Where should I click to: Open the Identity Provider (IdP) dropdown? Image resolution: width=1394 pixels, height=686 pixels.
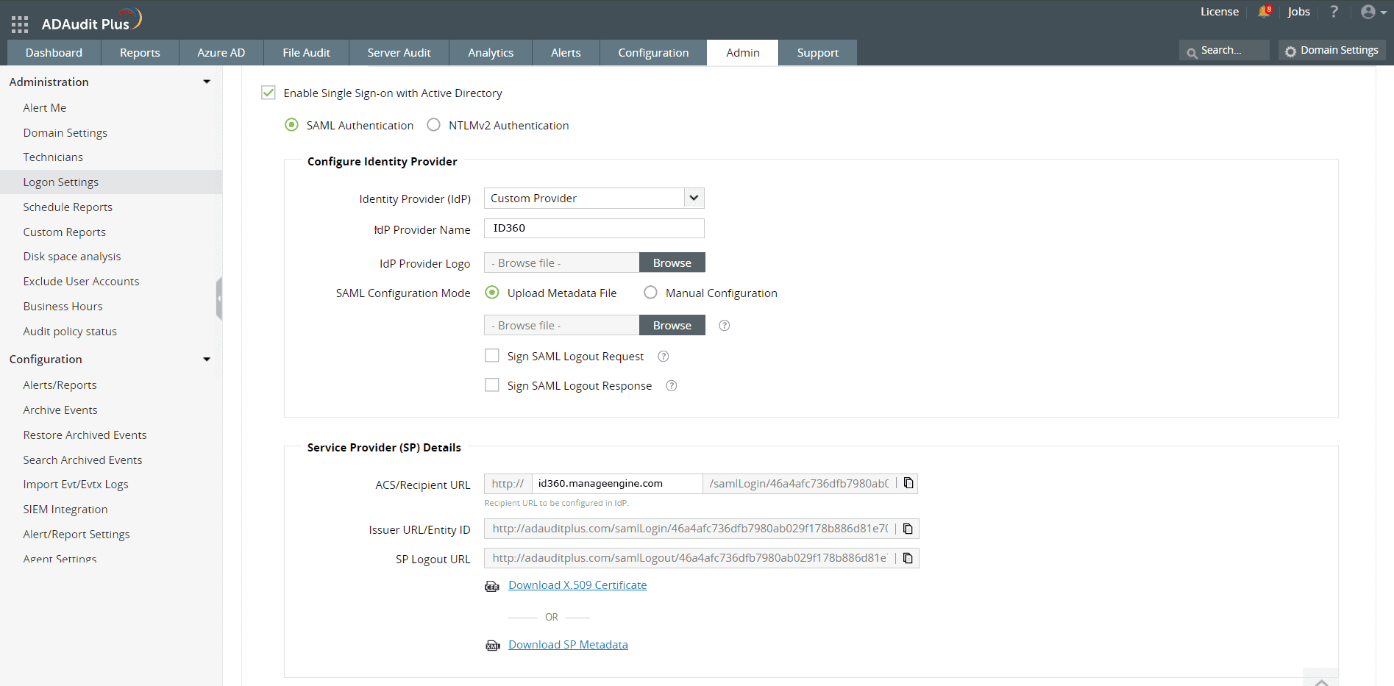tap(594, 198)
